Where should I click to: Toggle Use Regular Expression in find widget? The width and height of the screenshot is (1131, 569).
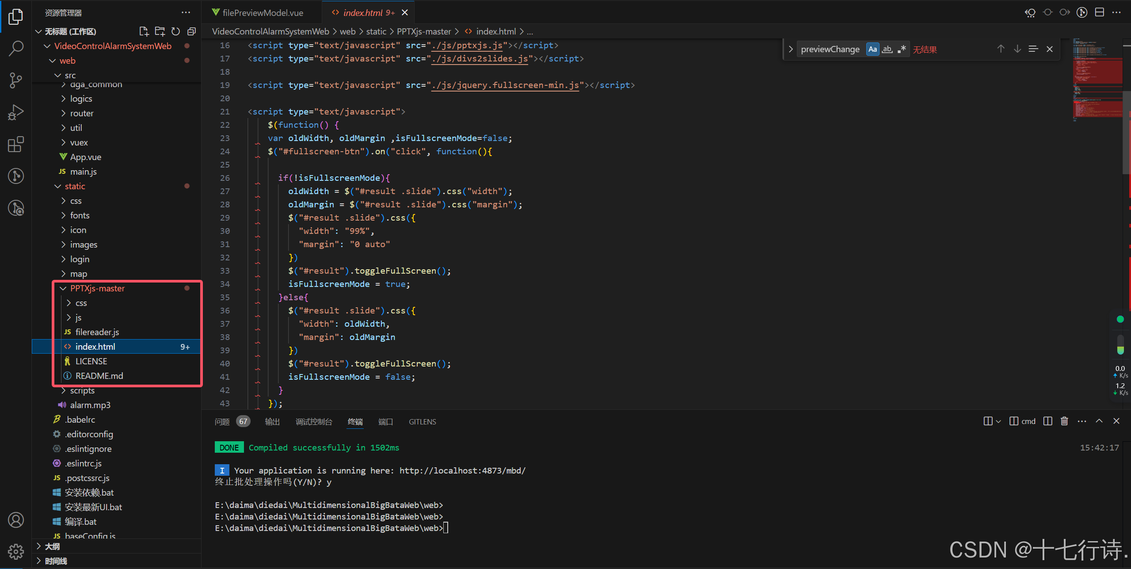coord(902,49)
